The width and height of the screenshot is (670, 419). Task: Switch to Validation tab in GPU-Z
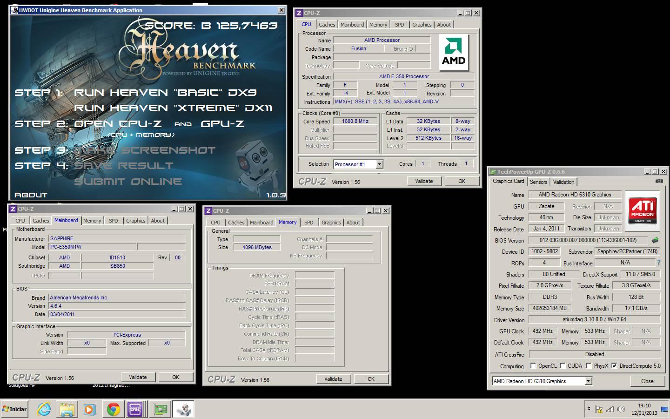[563, 182]
